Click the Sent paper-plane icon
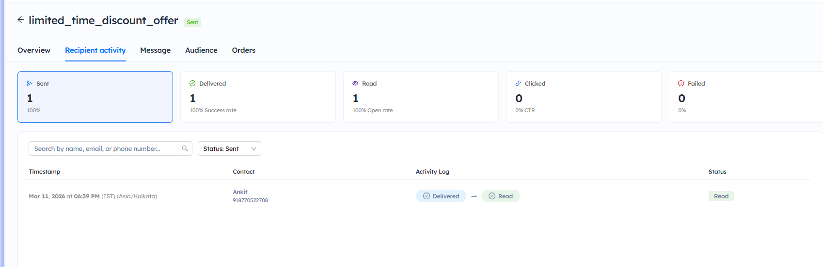 click(30, 83)
